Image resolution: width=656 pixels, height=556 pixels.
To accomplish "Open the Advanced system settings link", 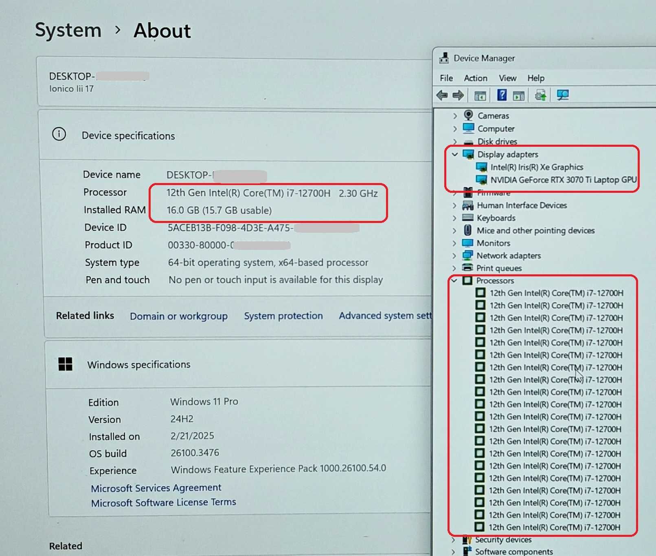I will point(385,316).
